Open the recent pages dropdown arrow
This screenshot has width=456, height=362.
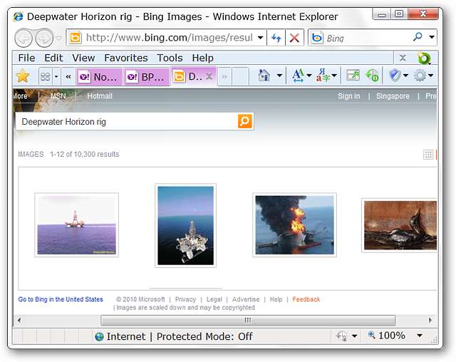click(58, 38)
